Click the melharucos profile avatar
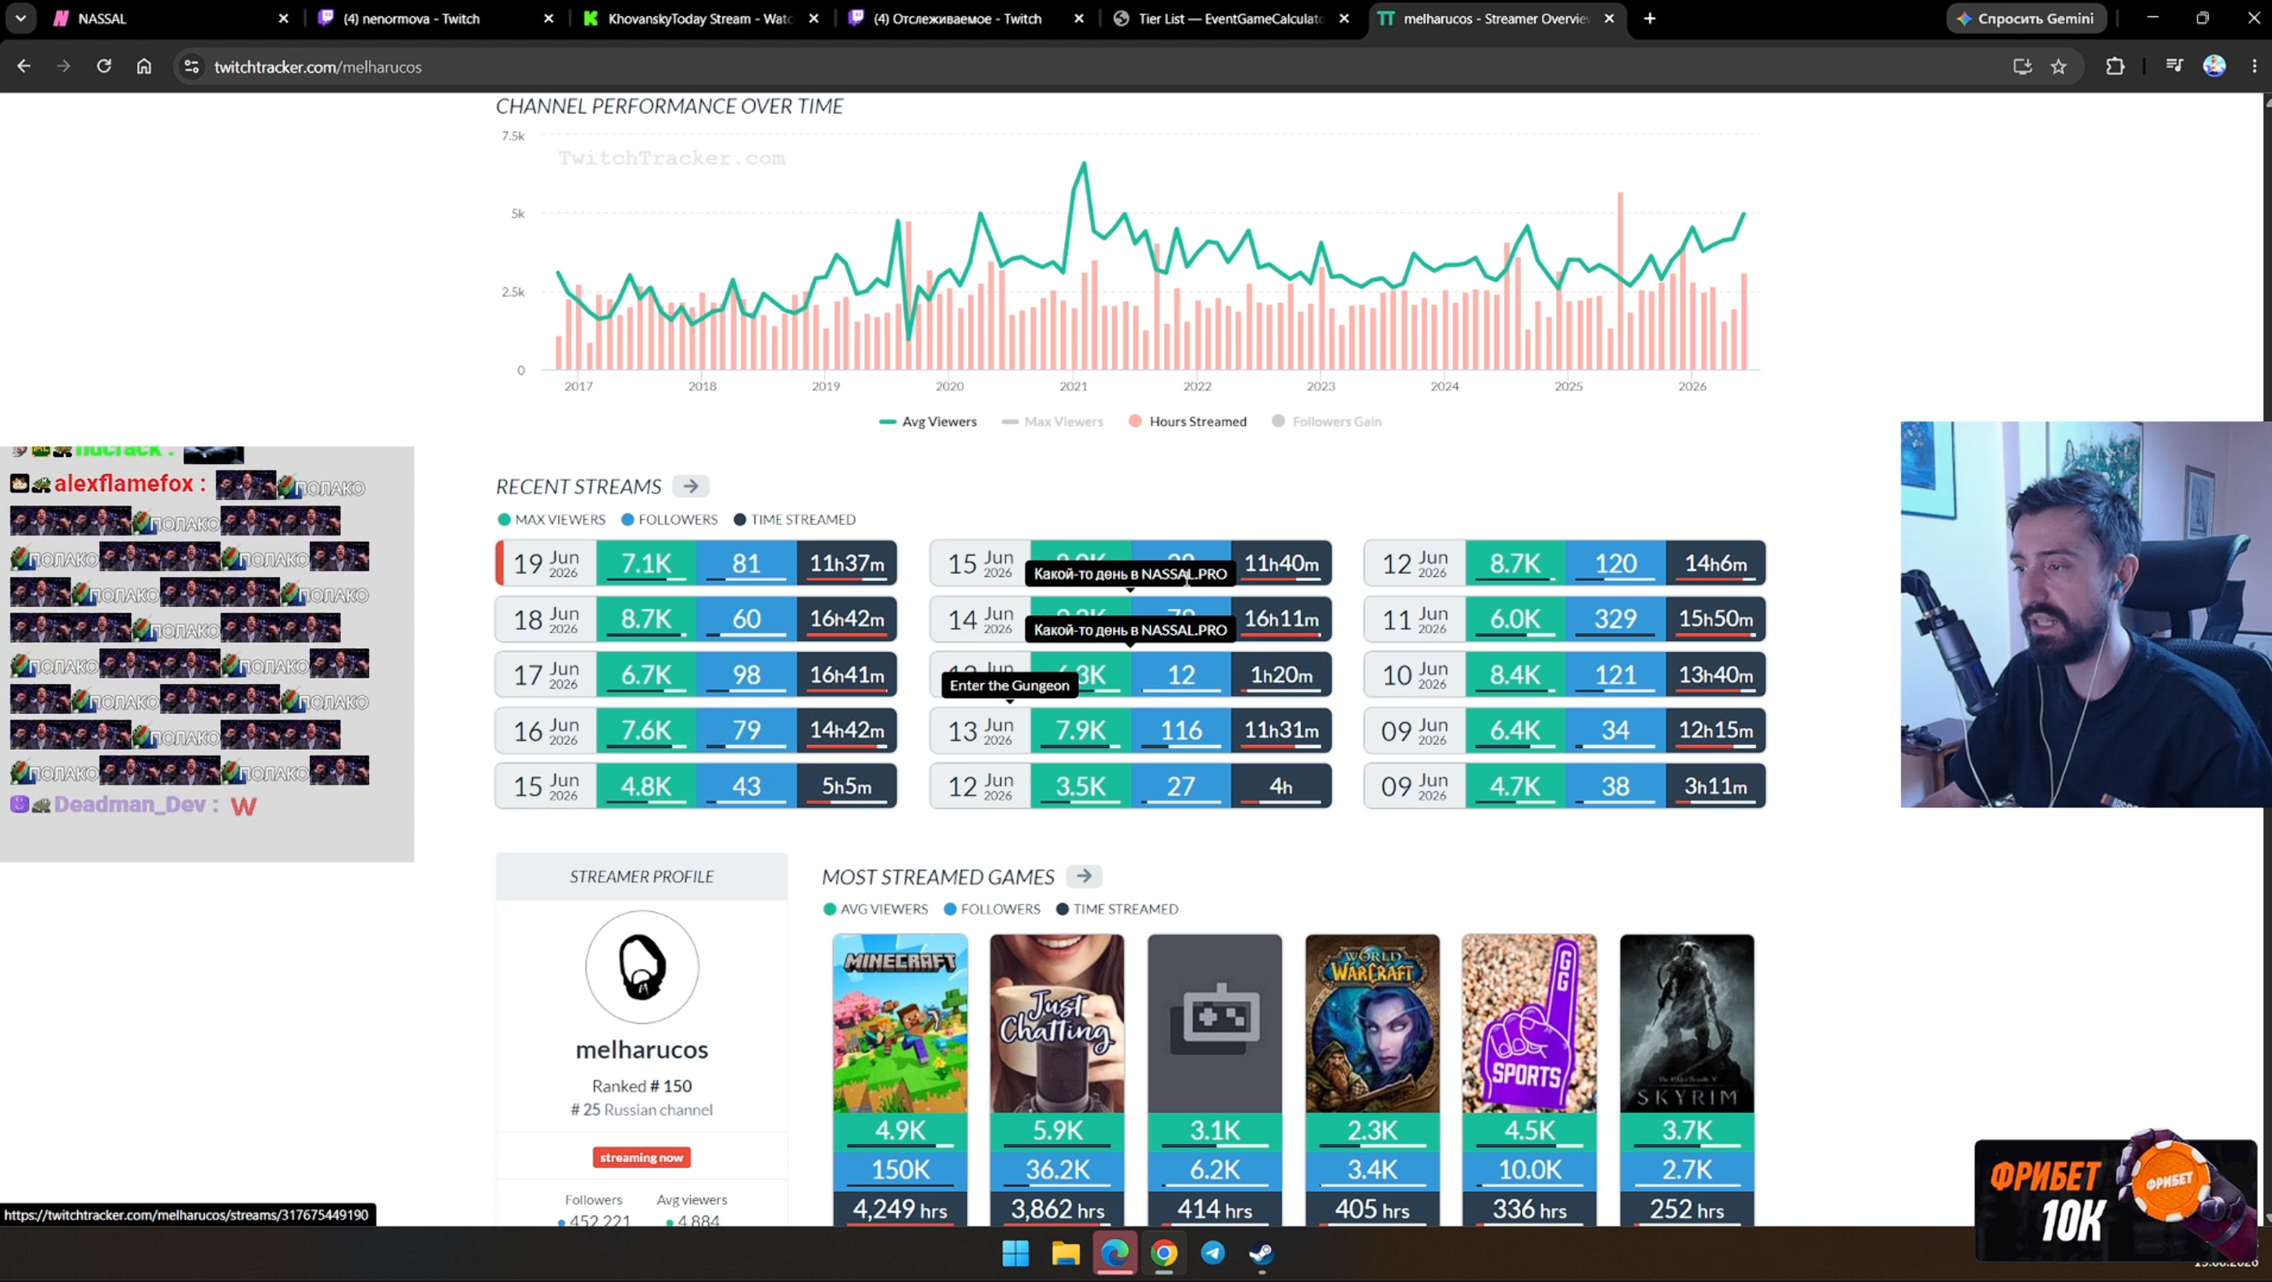 [x=642, y=967]
